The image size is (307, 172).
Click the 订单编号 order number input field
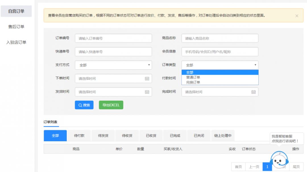pos(113,38)
